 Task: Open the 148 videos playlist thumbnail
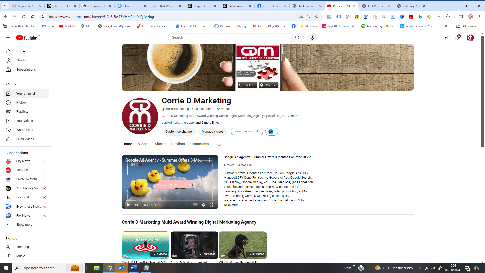(x=194, y=245)
